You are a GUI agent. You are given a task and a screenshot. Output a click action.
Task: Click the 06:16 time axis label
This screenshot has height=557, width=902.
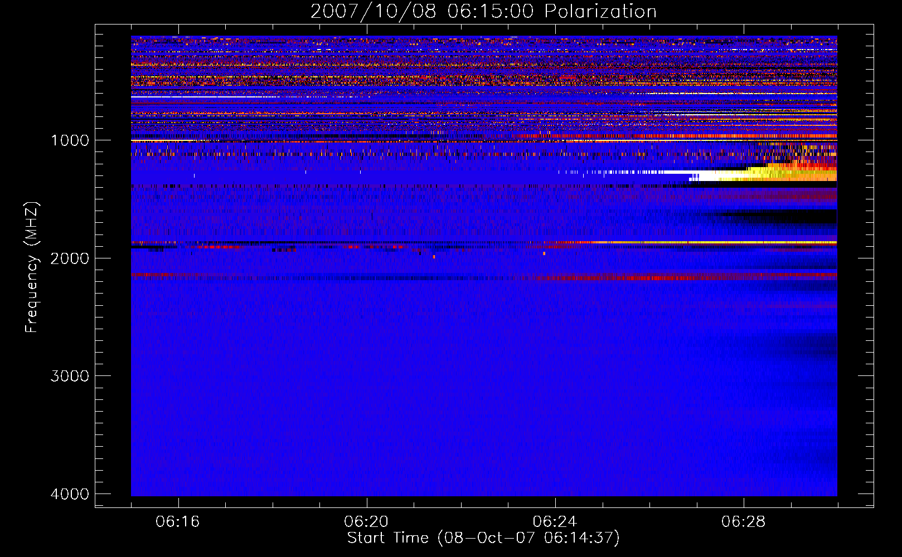click(x=178, y=521)
